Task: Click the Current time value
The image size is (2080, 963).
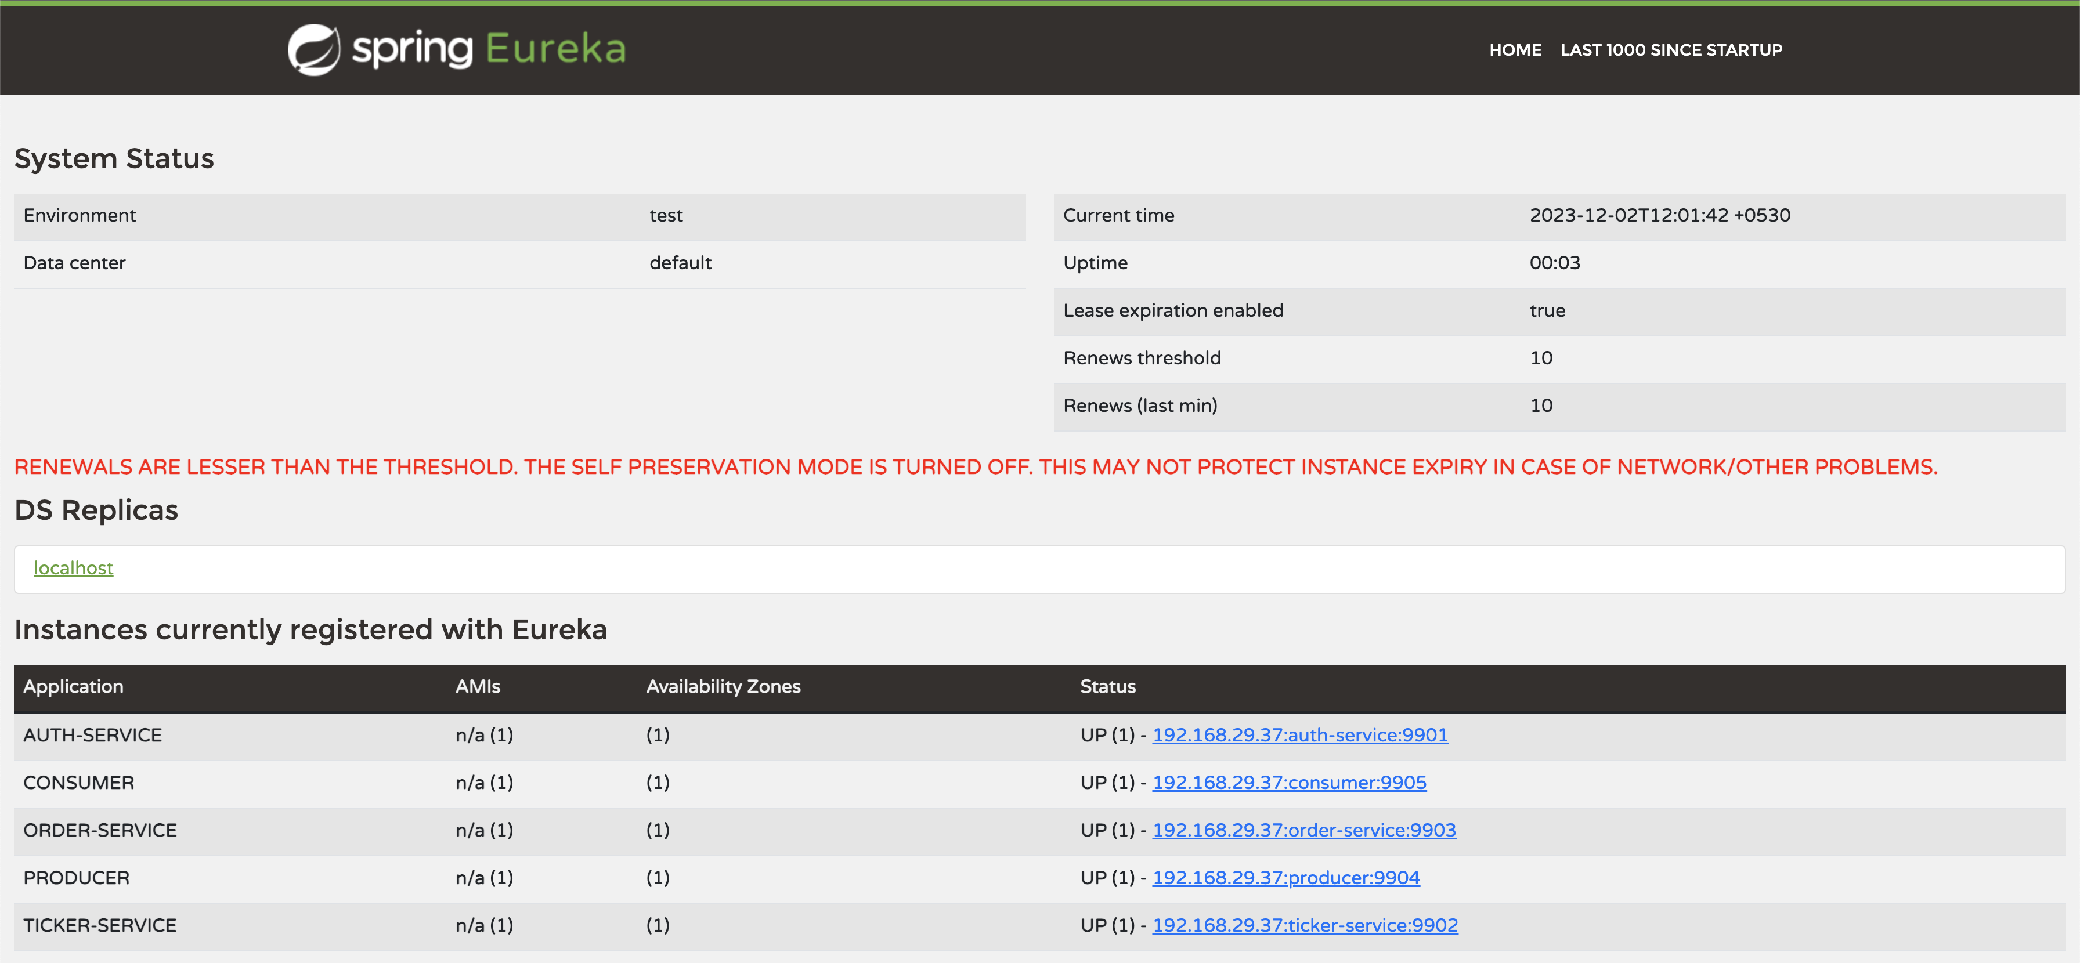Action: click(1659, 216)
